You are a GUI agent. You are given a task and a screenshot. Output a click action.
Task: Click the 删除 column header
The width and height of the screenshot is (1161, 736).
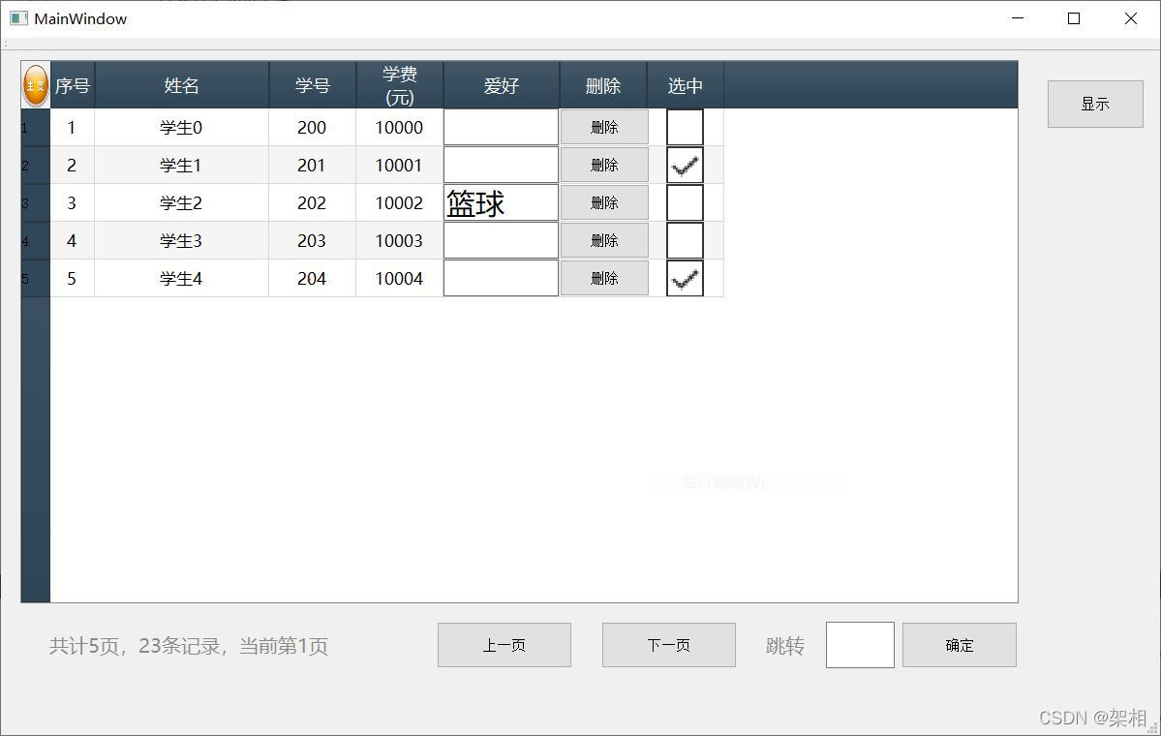click(603, 85)
